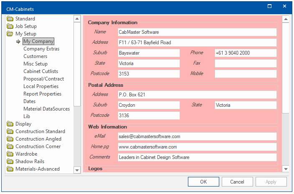Click the form panel scrollbar thumb
Viewport: 294px width, 194px height.
(x=286, y=68)
